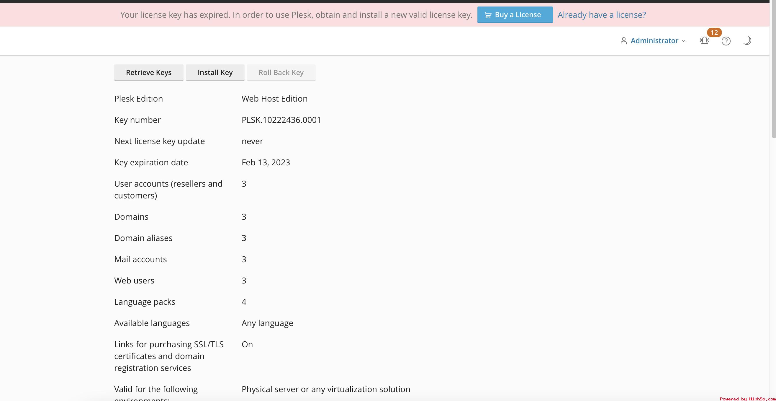Click the Retrieve Keys button
Viewport: 776px width, 401px height.
point(148,72)
